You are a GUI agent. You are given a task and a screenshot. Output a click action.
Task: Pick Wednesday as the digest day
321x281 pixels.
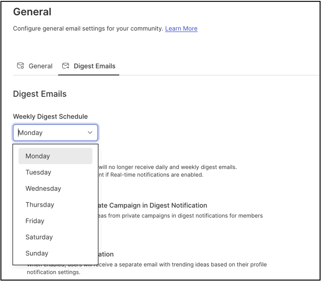tap(43, 189)
